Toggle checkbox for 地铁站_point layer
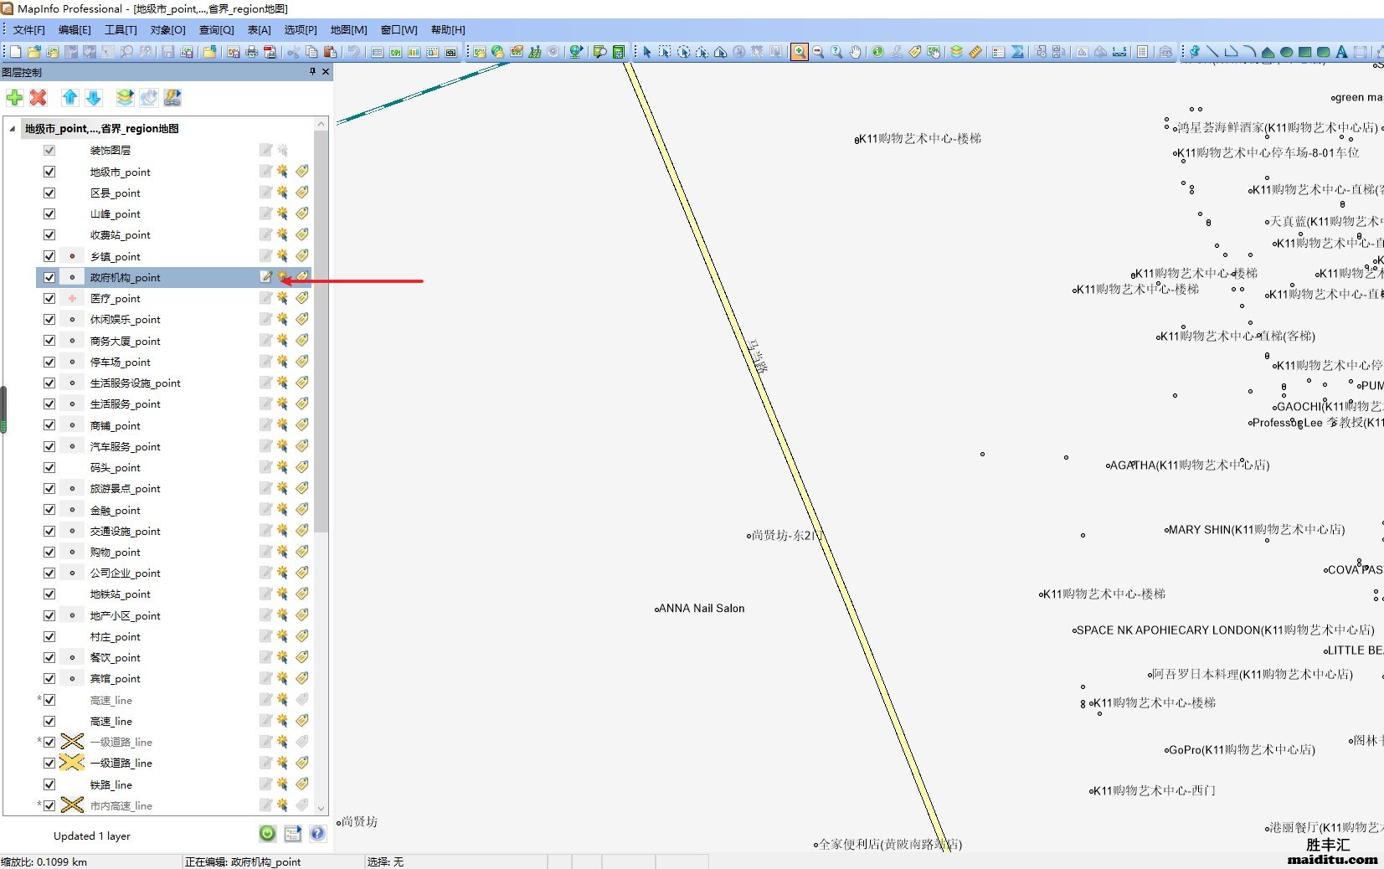 click(x=49, y=594)
